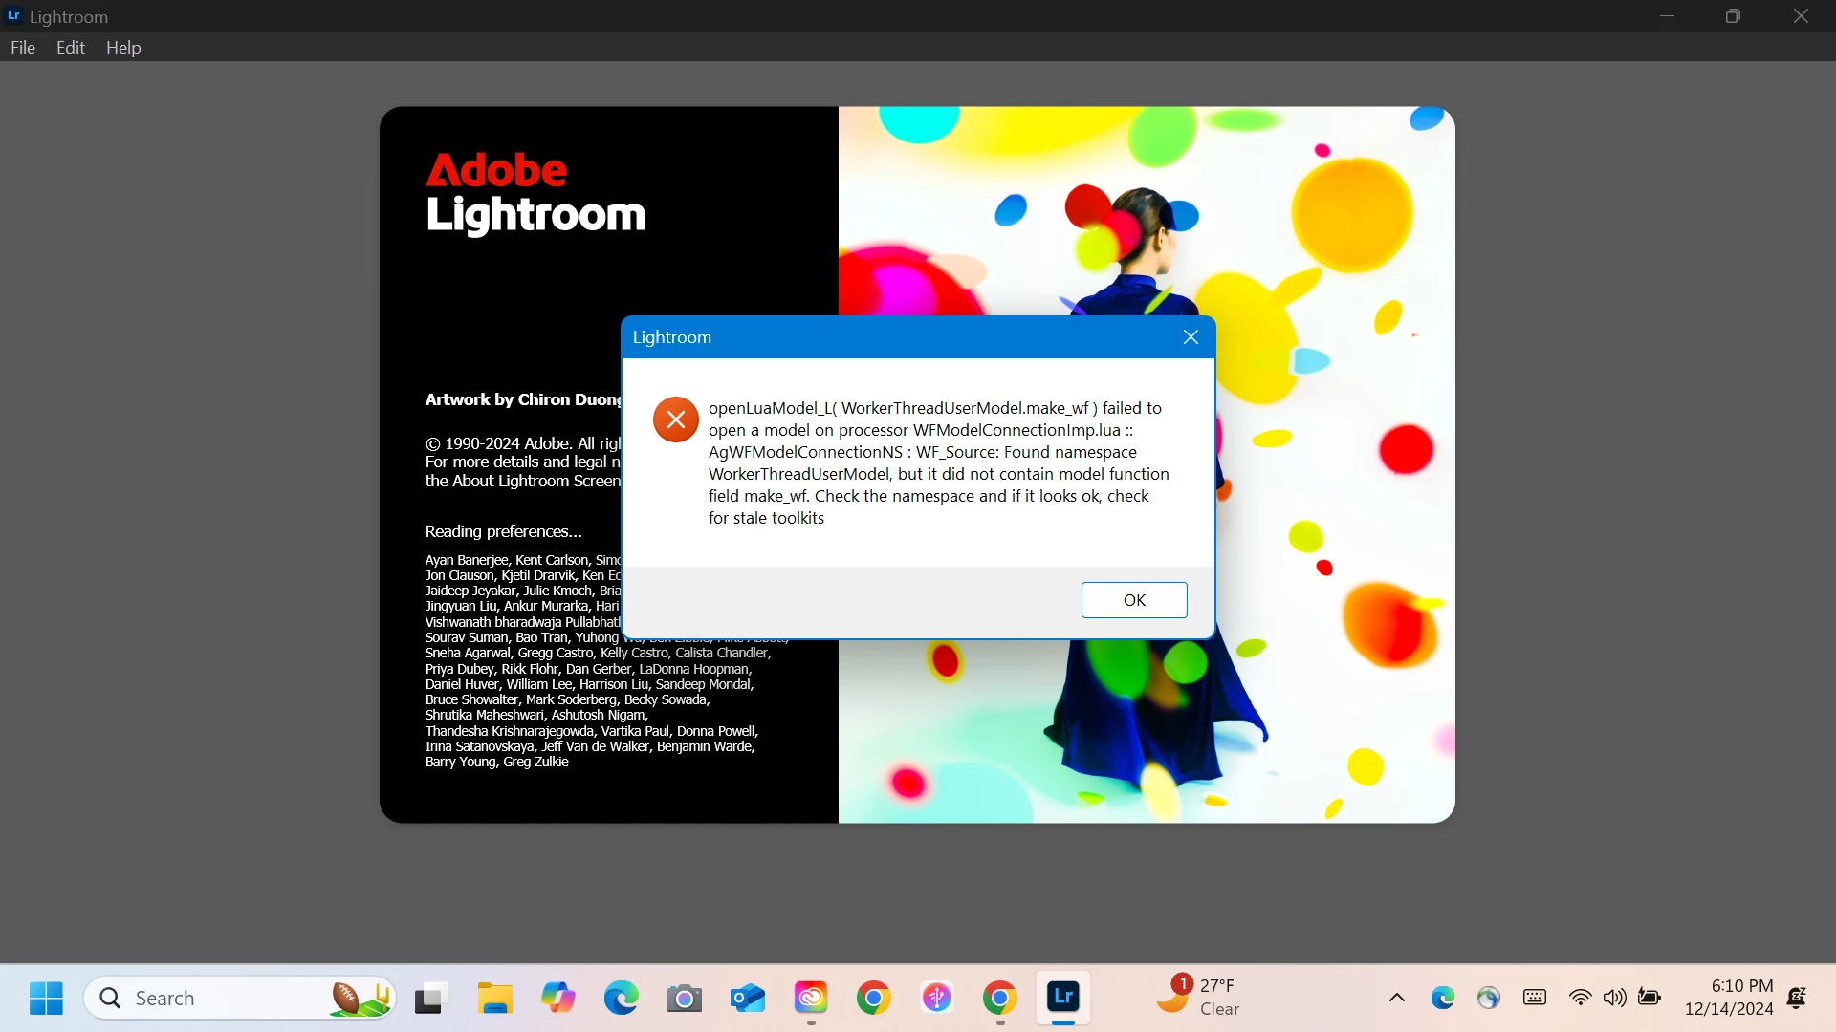Click OK in the error dialog
This screenshot has width=1836, height=1032.
click(1134, 600)
